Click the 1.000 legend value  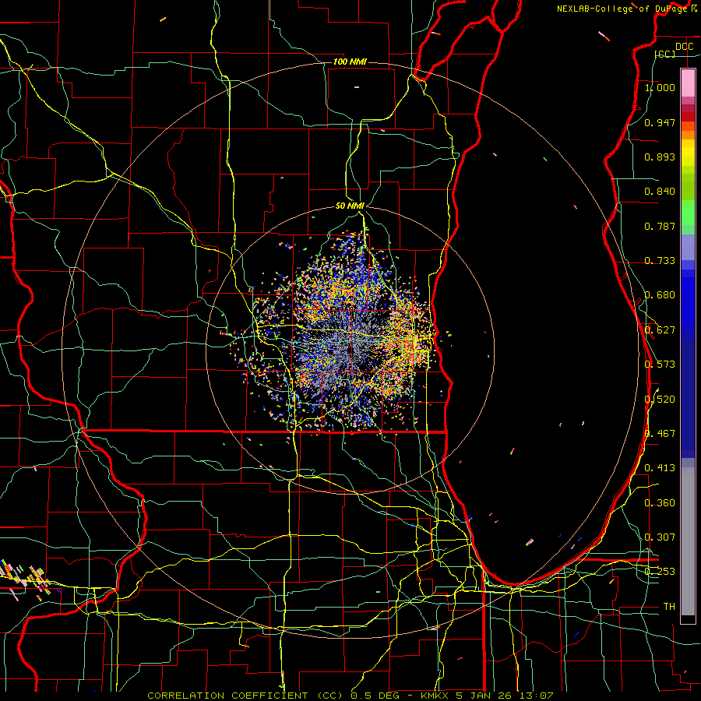pyautogui.click(x=660, y=87)
